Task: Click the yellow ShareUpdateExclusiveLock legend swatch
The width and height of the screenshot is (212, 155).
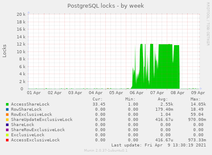Action: [7, 120]
